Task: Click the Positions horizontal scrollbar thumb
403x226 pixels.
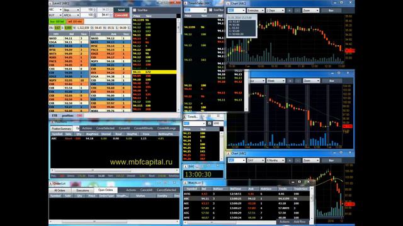Action: (x=93, y=170)
